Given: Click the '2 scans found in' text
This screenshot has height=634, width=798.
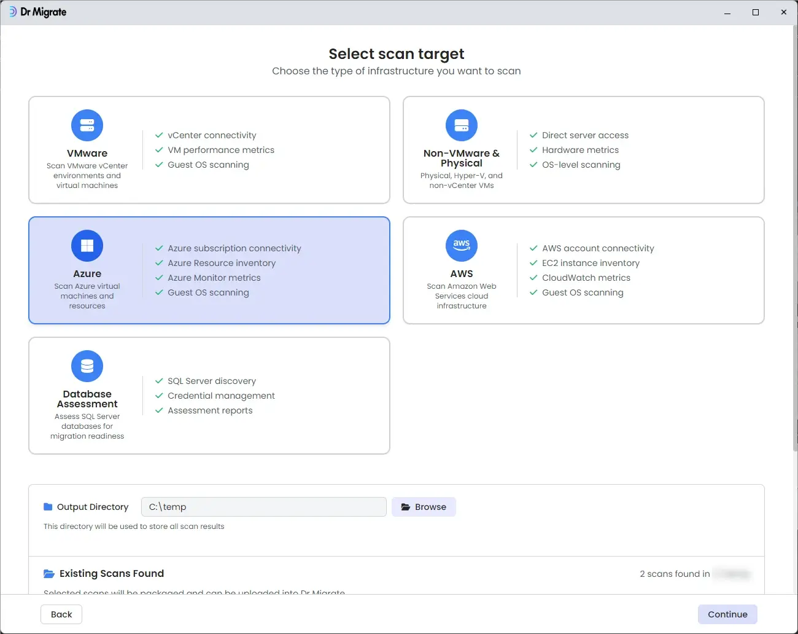Looking at the screenshot, I should pos(675,574).
